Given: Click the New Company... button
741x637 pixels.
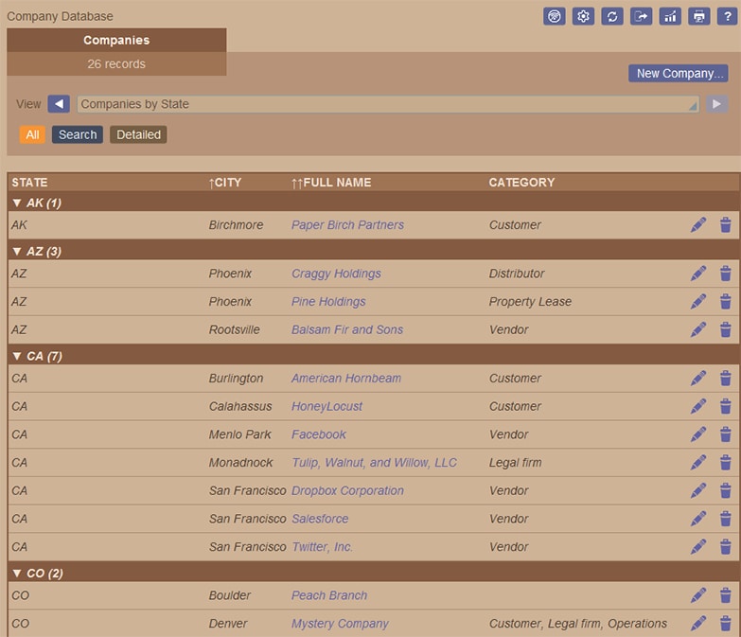Looking at the screenshot, I should pyautogui.click(x=678, y=74).
